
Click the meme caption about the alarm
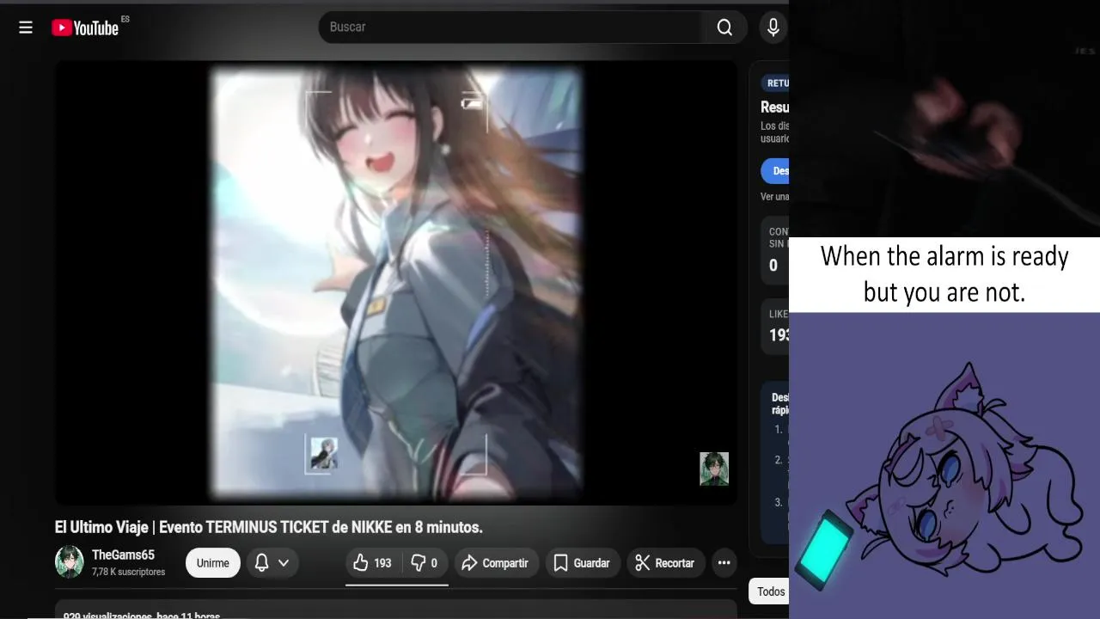click(x=944, y=274)
